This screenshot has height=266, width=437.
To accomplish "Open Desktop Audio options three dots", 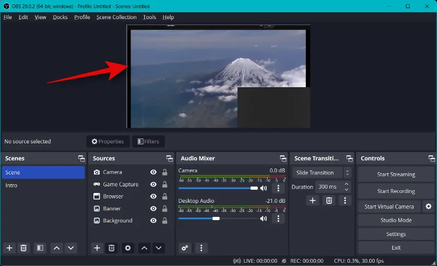I will [x=278, y=219].
